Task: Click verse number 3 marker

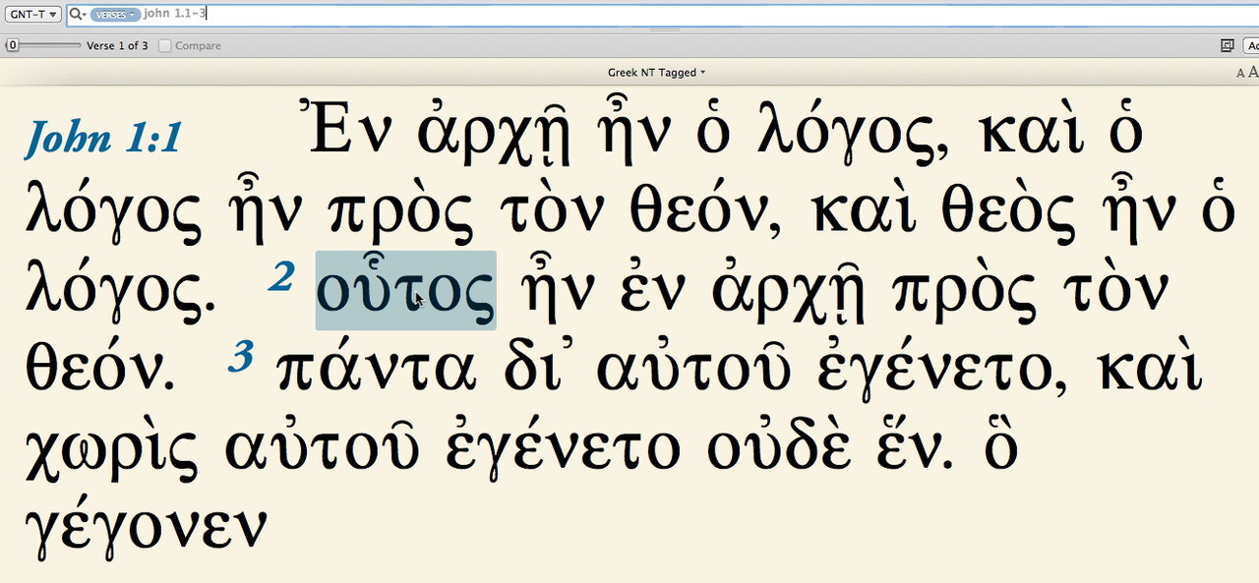Action: pyautogui.click(x=240, y=357)
